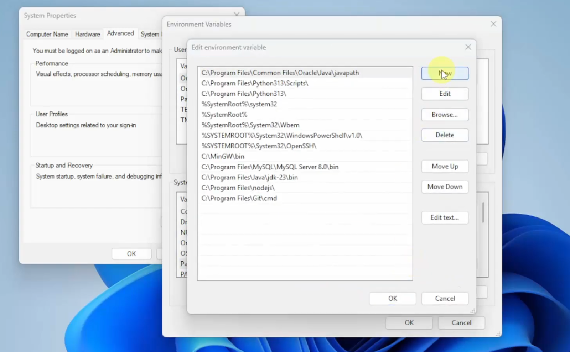This screenshot has height=352, width=570.
Task: Select the Oracle Java javapath entry
Action: (305, 73)
